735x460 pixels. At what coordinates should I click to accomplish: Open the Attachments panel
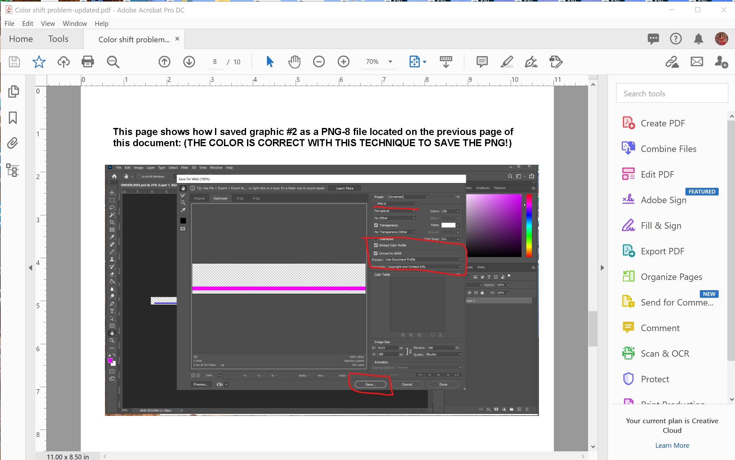pyautogui.click(x=12, y=143)
